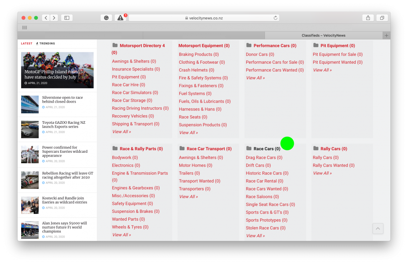Click the scroll-to-top chevron button

pyautogui.click(x=378, y=228)
